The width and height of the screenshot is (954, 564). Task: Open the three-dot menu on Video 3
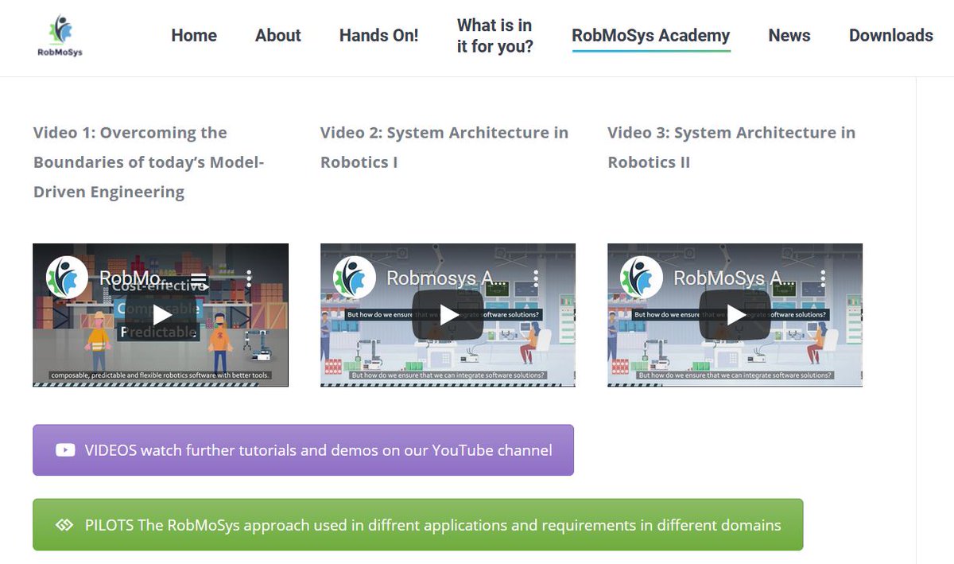(x=824, y=278)
